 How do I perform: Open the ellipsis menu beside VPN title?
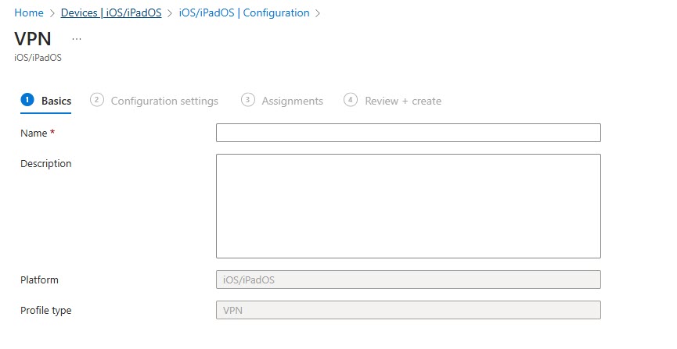pos(77,37)
